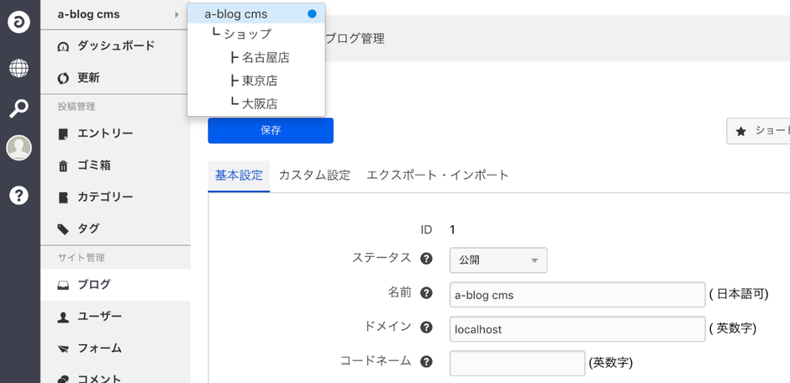
Task: Open the エントリー entries section
Action: [x=105, y=134]
